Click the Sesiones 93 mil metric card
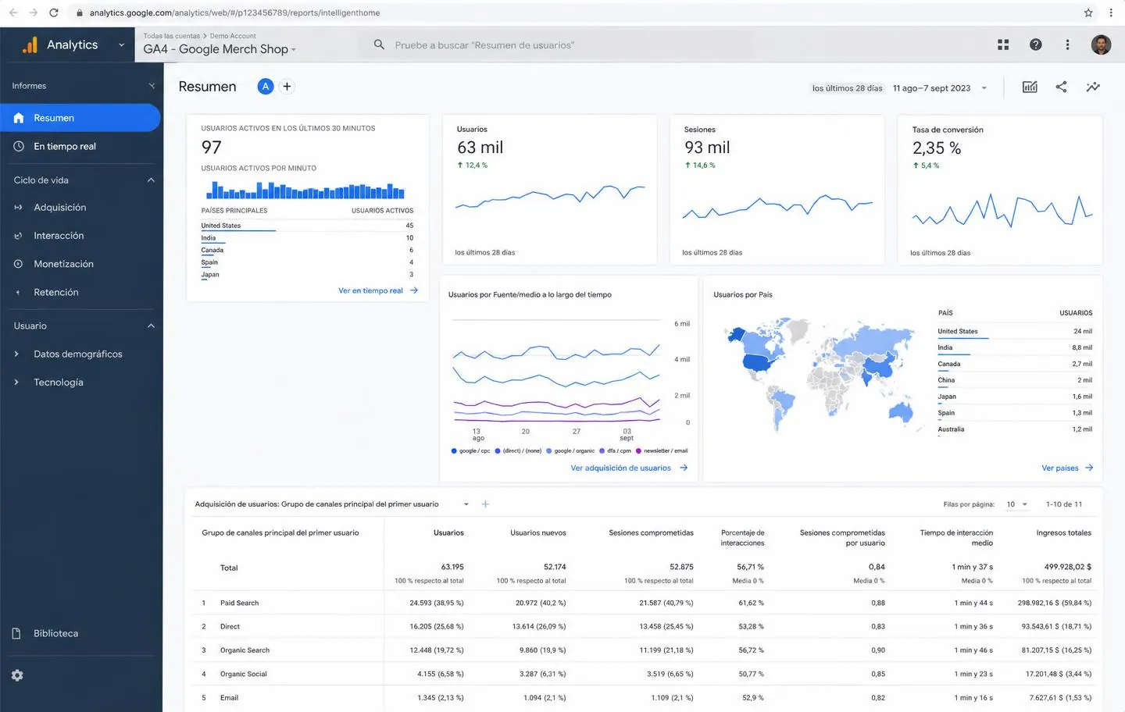 pos(777,190)
